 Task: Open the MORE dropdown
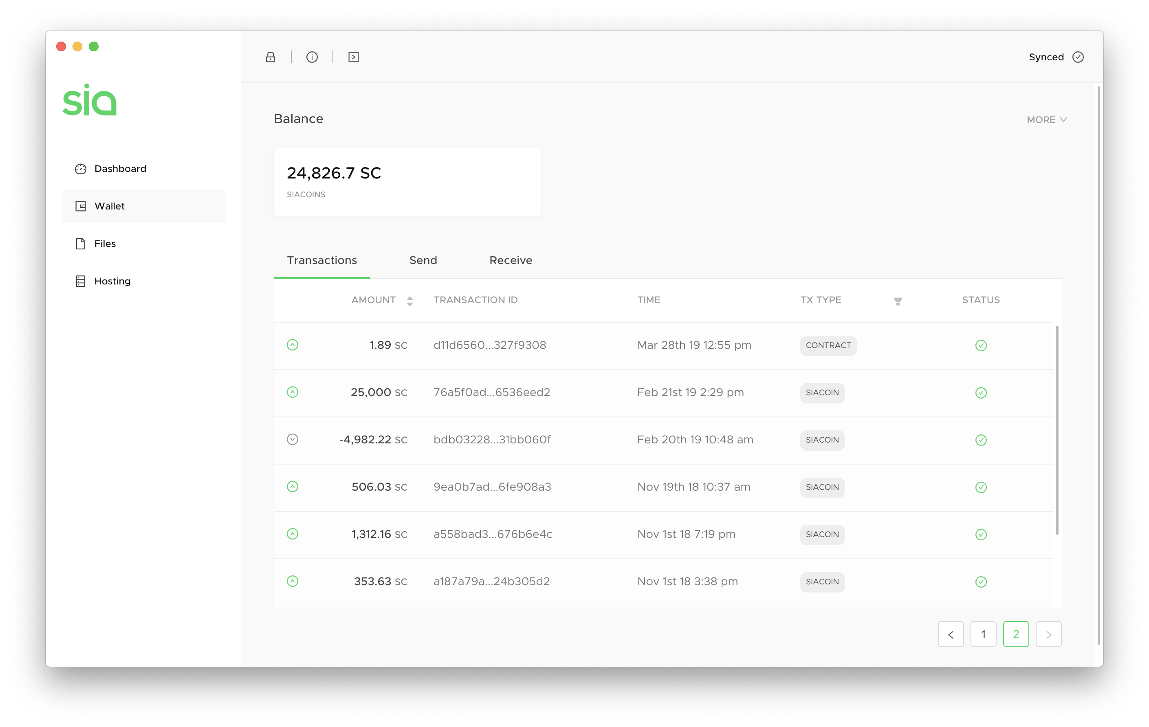1046,120
